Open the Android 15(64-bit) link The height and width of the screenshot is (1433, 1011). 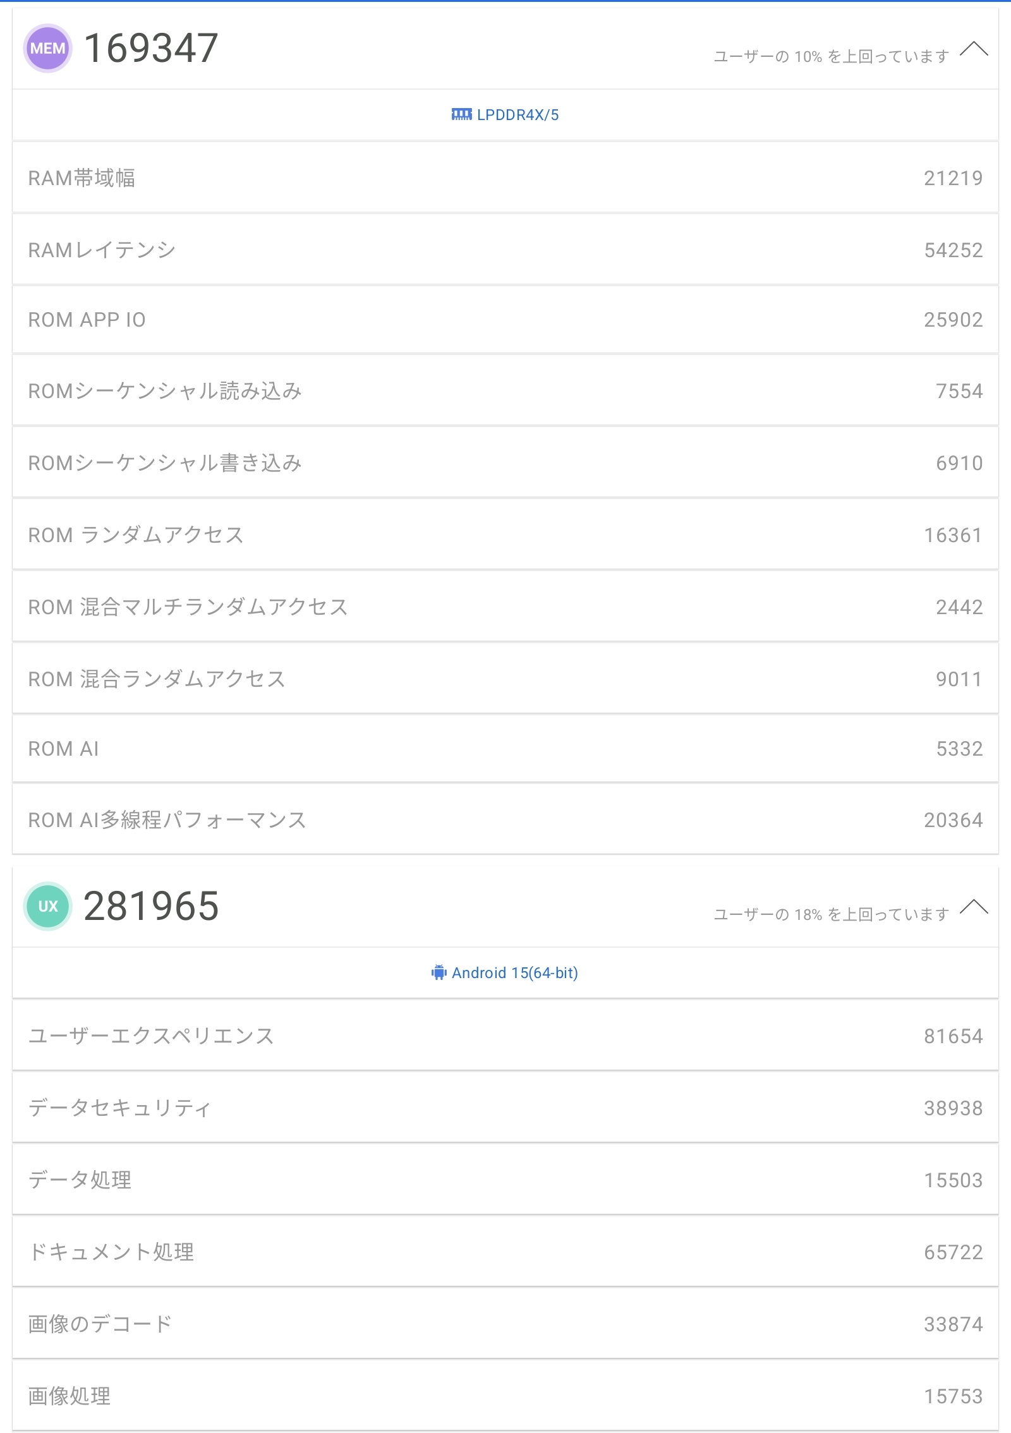pos(514,973)
